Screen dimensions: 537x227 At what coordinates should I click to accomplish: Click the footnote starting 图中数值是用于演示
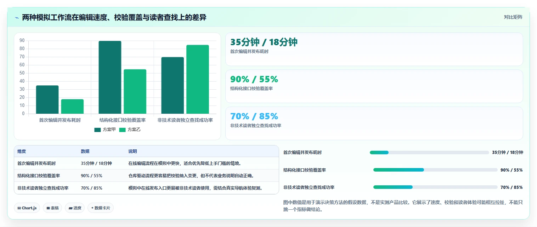403,206
